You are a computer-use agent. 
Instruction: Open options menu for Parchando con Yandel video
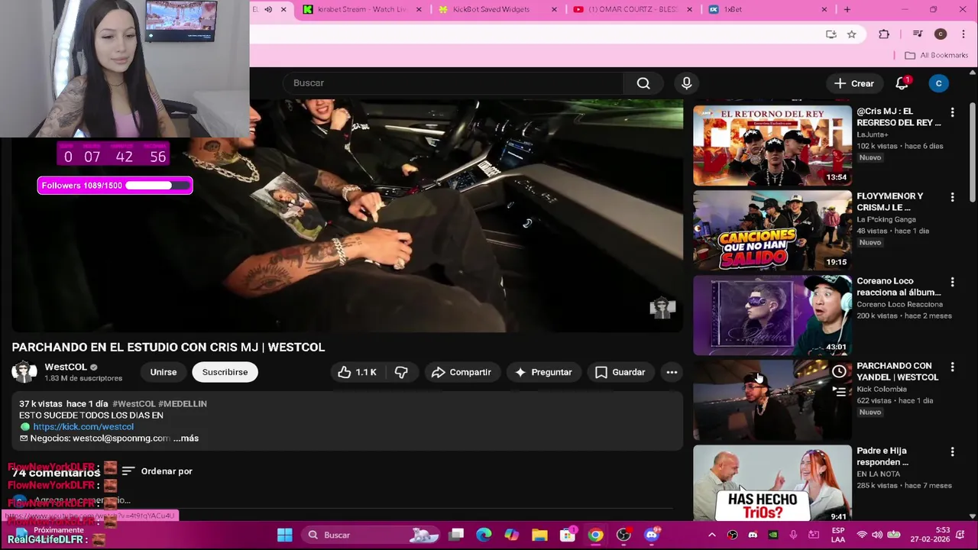(x=952, y=367)
